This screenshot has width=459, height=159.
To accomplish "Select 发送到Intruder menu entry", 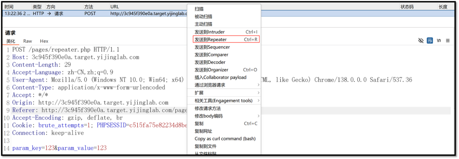I will (x=224, y=32).
